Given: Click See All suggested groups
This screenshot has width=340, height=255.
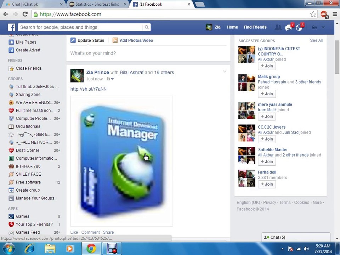Looking at the screenshot, I should [x=316, y=40].
